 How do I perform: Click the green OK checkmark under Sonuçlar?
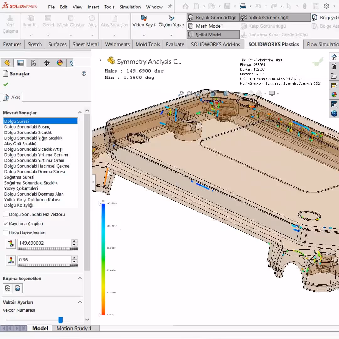pos(6,84)
